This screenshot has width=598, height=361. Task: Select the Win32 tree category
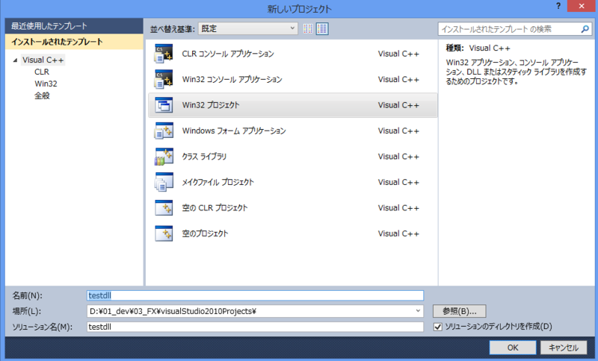pos(46,84)
